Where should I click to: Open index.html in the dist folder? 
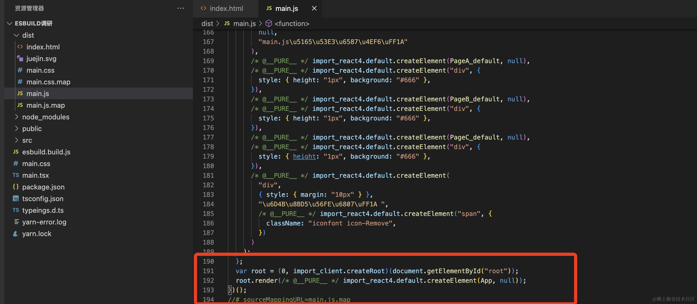coord(43,47)
